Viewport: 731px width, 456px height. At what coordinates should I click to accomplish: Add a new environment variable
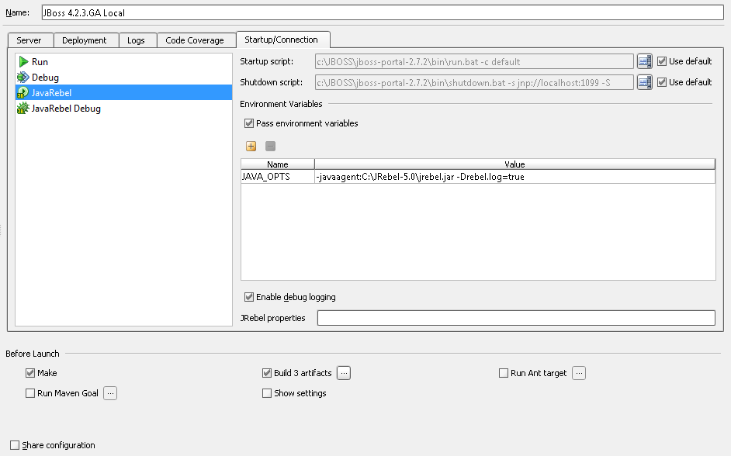point(251,146)
